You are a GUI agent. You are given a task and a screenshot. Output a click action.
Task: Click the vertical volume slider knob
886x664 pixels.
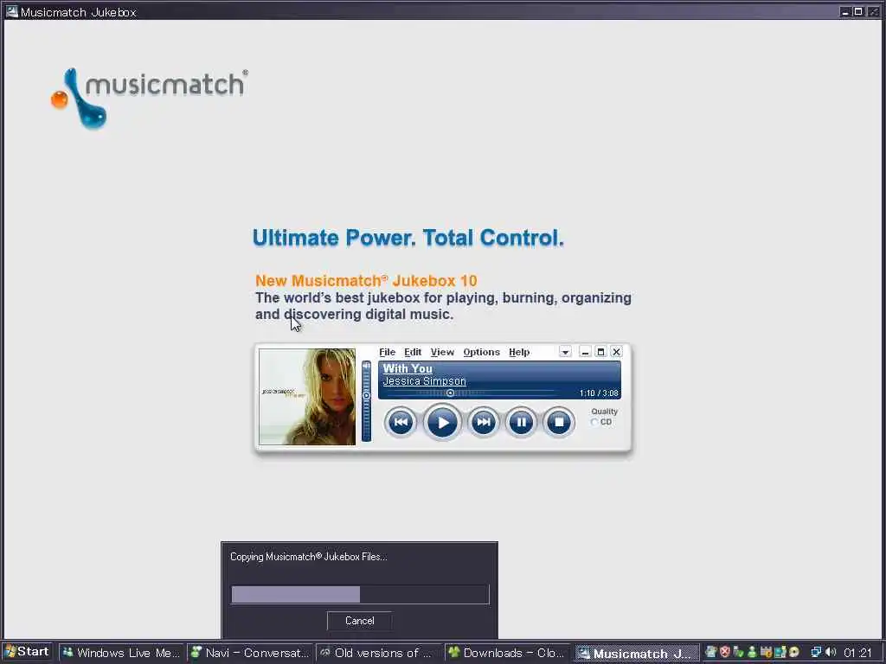(x=366, y=396)
